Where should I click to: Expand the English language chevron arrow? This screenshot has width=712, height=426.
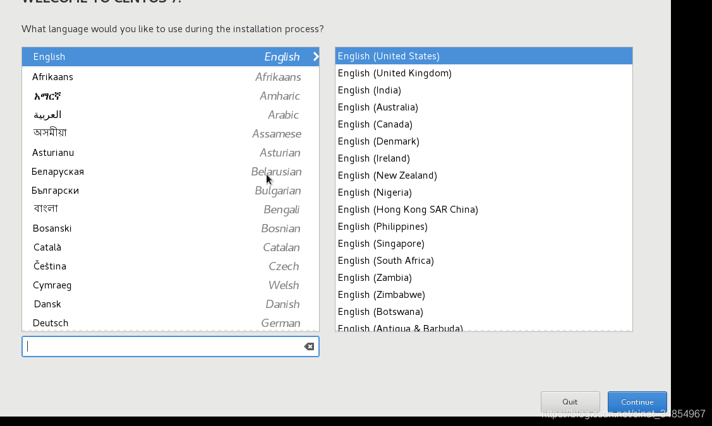316,57
